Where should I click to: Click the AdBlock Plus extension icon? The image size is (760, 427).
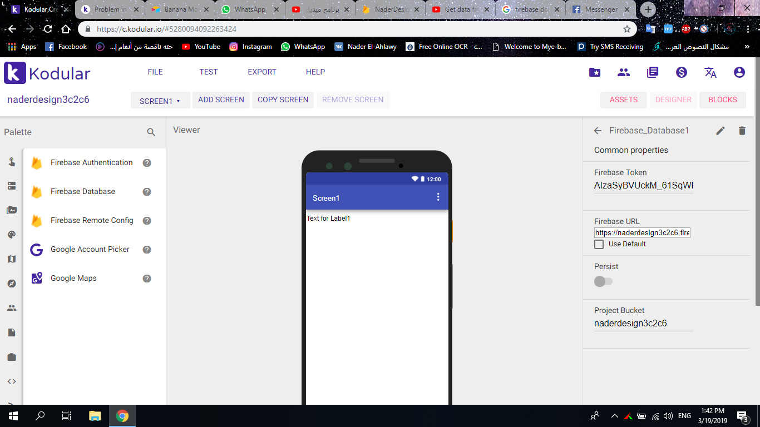click(x=686, y=29)
